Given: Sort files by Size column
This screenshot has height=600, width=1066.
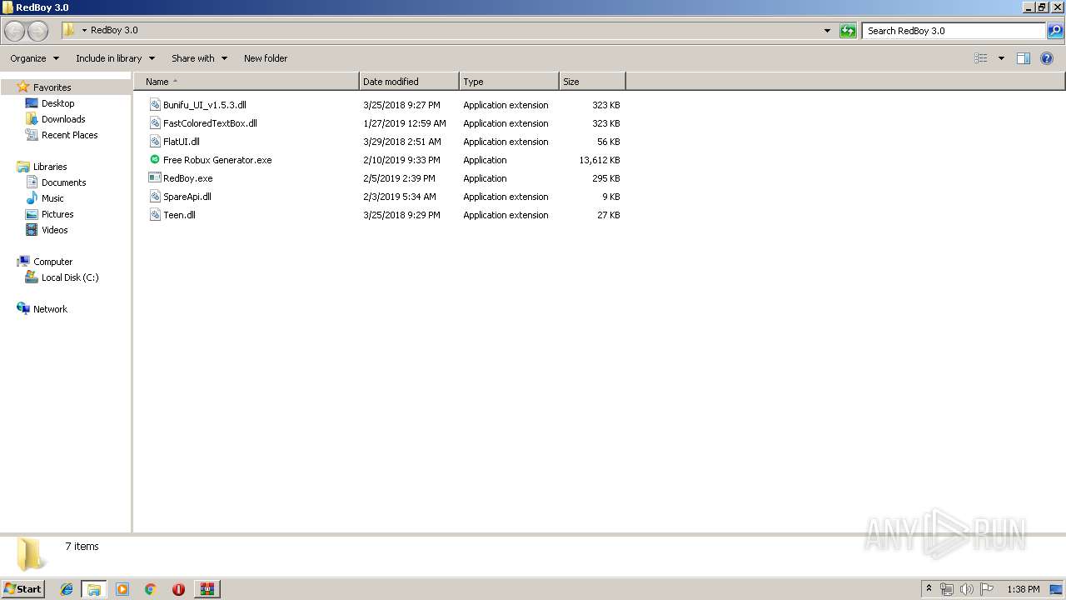Looking at the screenshot, I should click(592, 82).
